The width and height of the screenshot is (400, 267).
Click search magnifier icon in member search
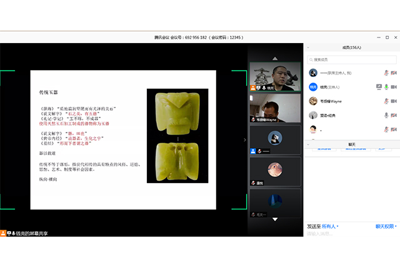pos(312,59)
